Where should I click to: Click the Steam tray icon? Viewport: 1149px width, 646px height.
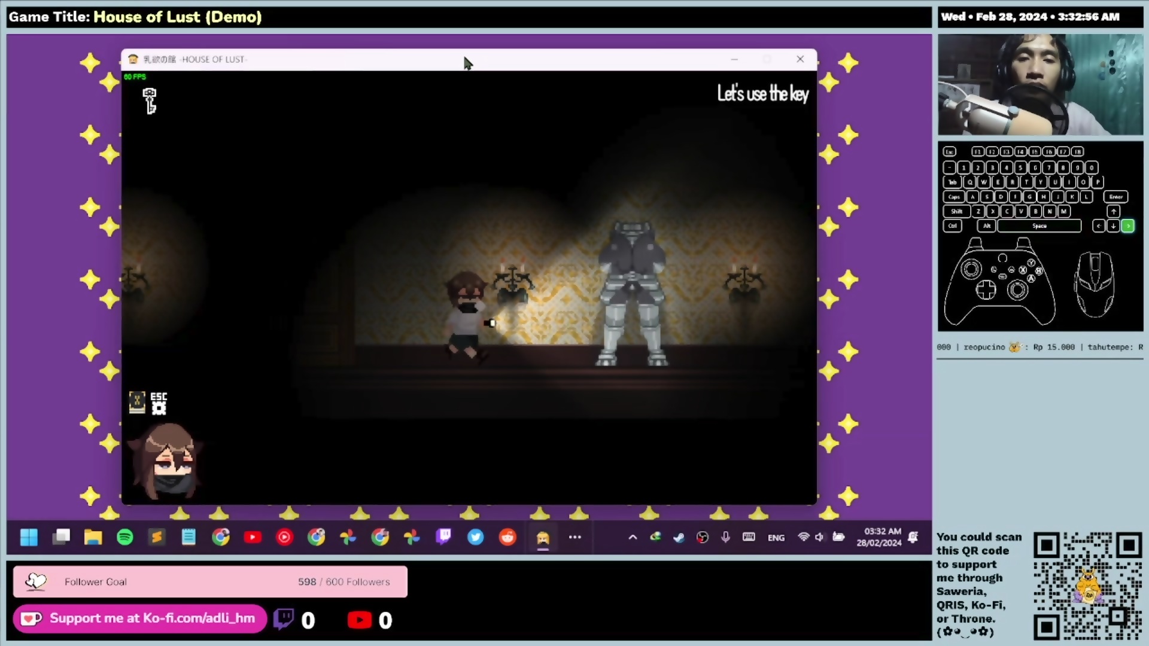(x=679, y=537)
